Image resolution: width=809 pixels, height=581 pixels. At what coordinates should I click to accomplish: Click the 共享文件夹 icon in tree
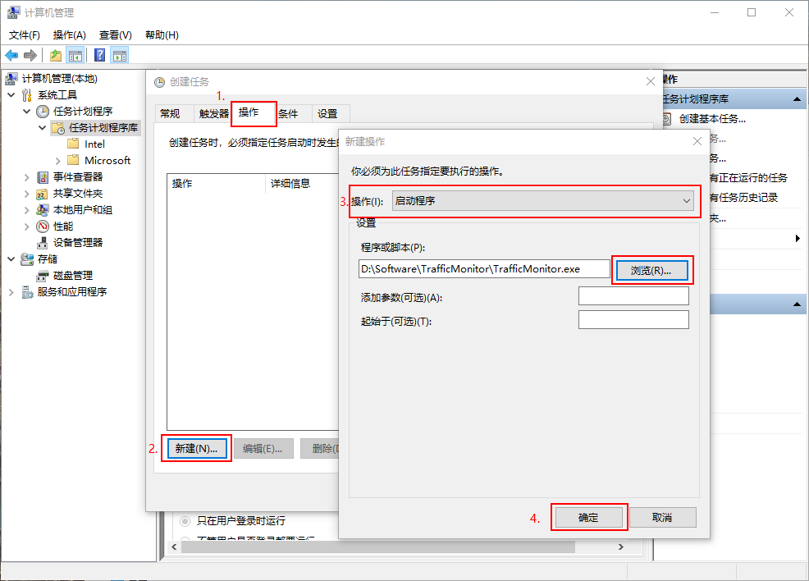tap(43, 194)
